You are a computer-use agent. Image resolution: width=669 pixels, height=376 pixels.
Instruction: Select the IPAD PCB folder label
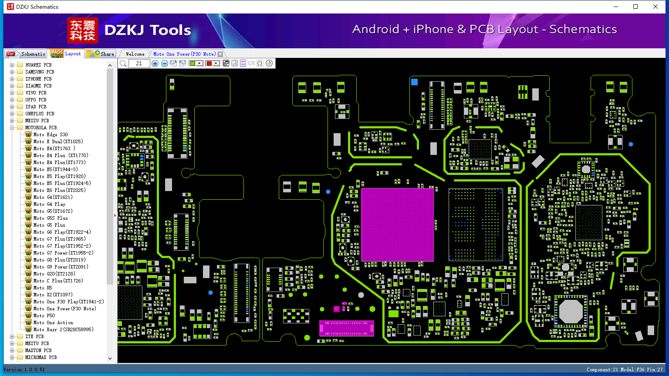pos(36,107)
